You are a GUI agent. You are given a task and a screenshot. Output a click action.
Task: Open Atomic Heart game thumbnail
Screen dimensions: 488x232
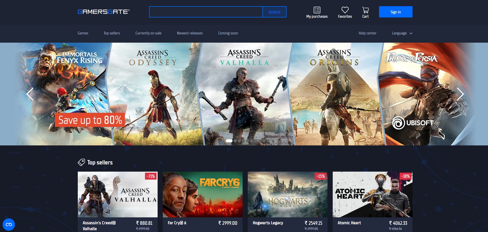point(373,194)
